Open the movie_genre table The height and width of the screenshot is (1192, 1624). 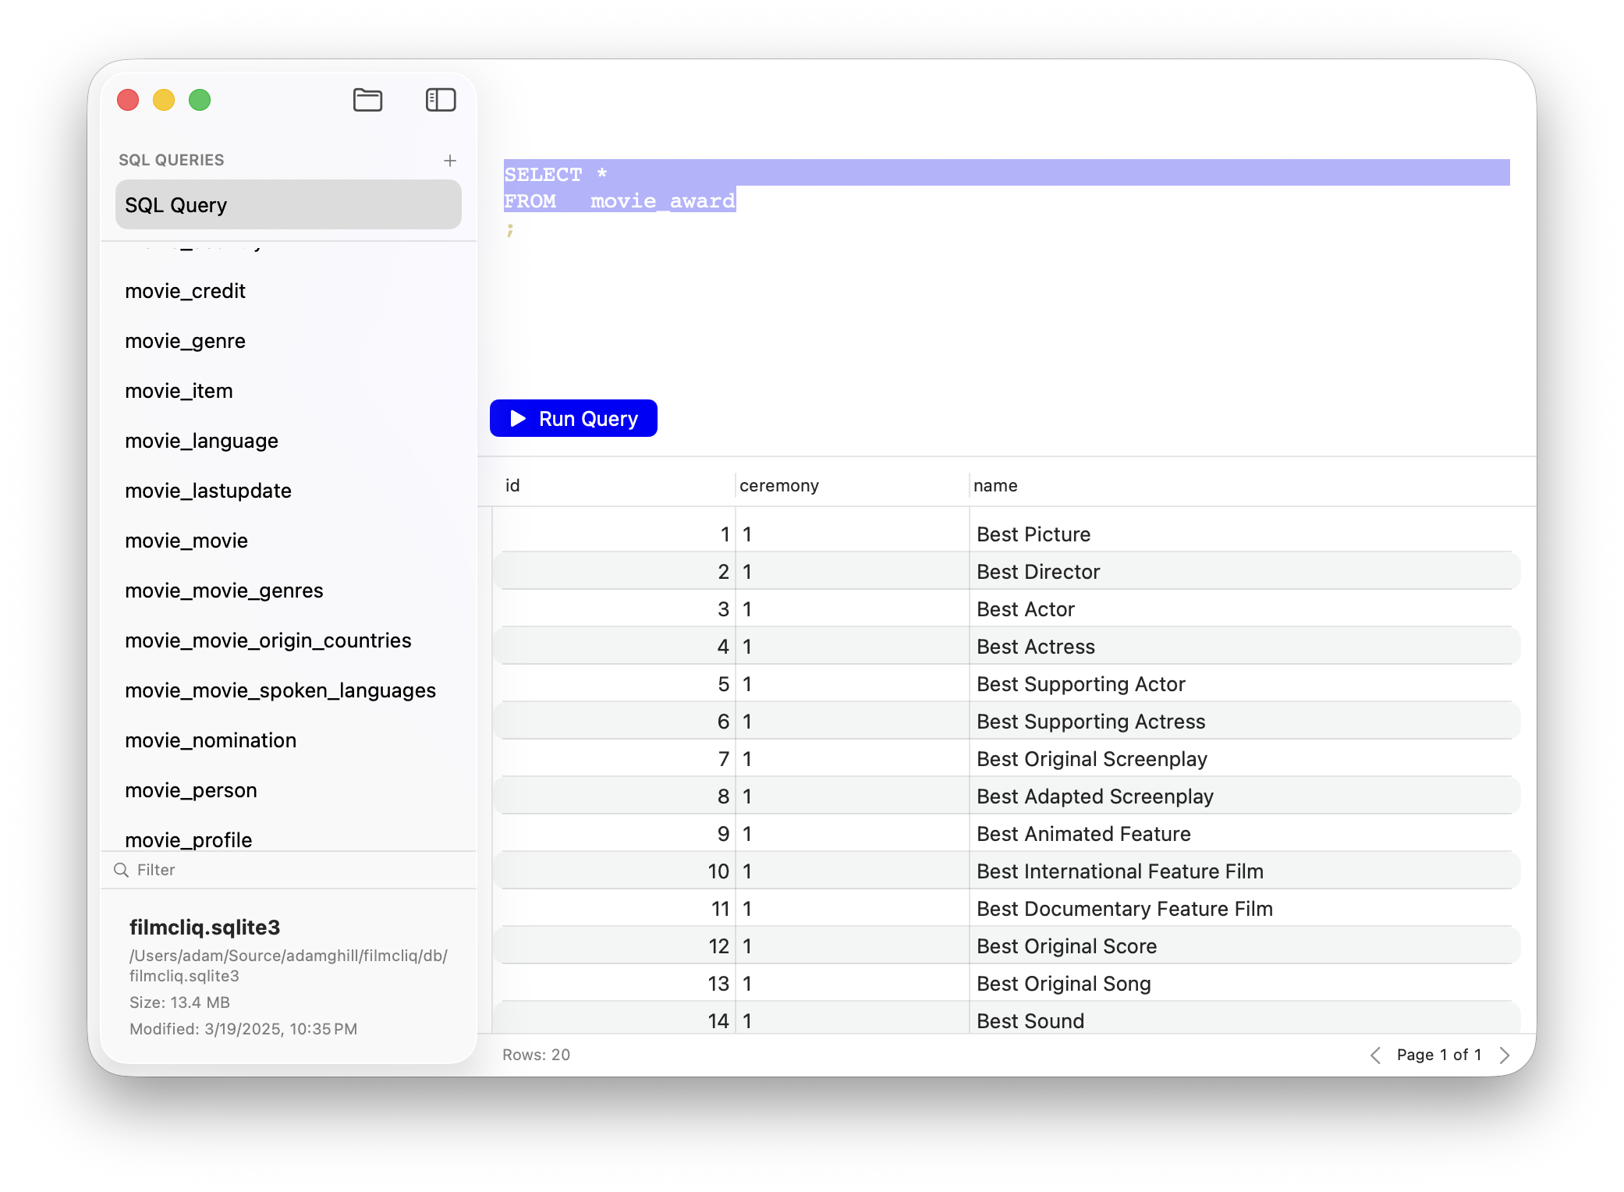click(185, 341)
